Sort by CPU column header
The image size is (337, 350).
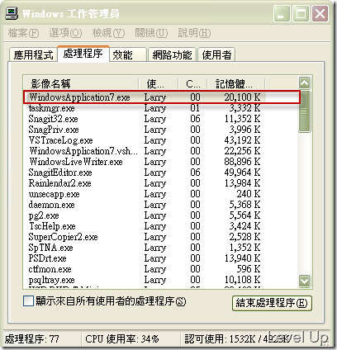(192, 83)
